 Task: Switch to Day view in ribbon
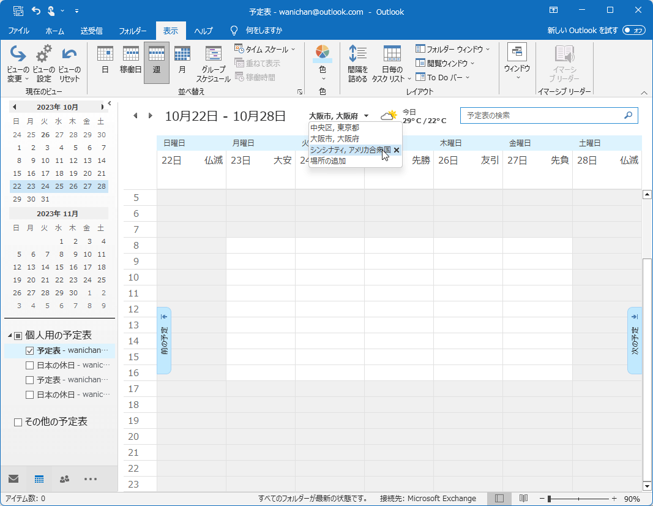coord(105,62)
